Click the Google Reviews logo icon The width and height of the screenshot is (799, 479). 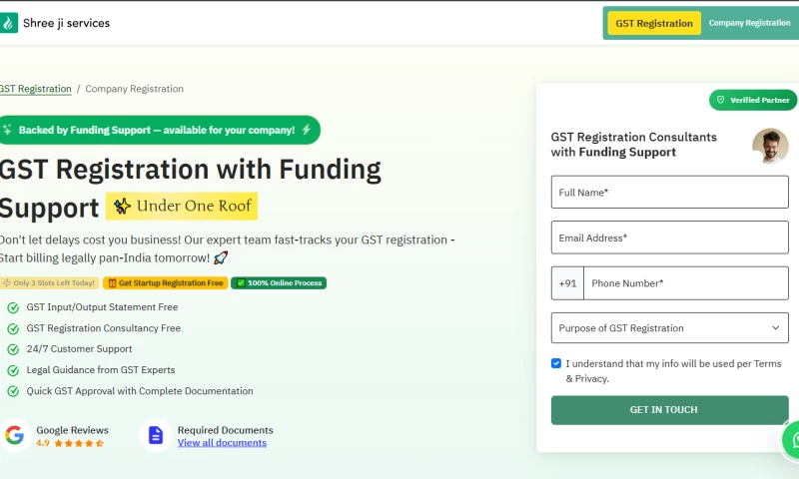pyautogui.click(x=14, y=435)
